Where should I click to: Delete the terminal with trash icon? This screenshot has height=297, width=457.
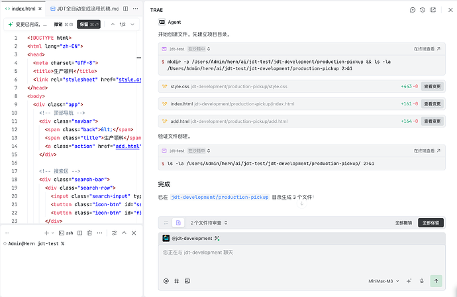[x=90, y=233]
